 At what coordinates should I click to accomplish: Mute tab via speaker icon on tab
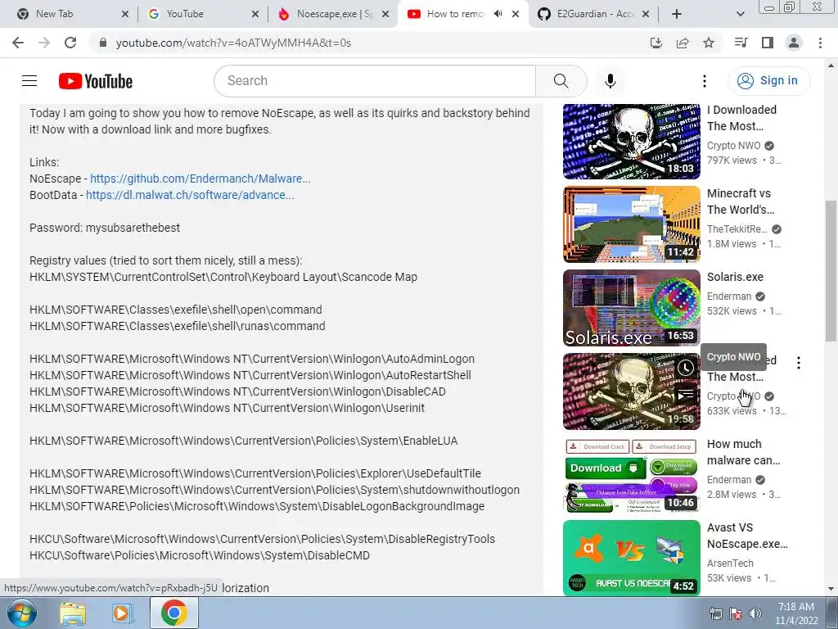pos(498,14)
